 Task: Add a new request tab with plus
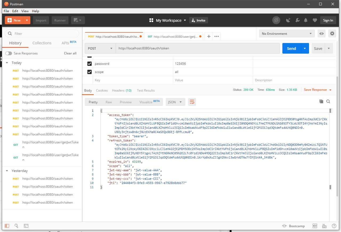209,36
